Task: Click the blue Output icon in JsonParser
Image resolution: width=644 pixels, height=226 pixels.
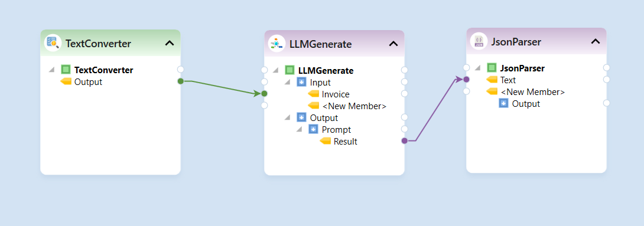Action: [x=503, y=103]
